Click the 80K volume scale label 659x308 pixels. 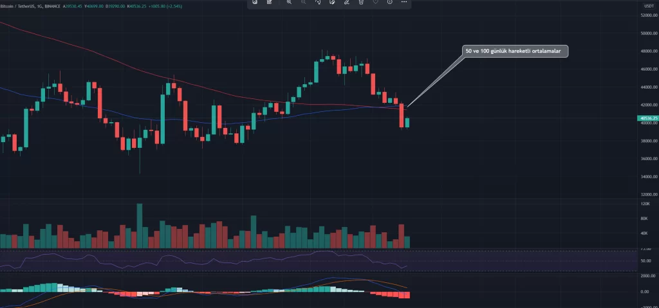[644, 219]
